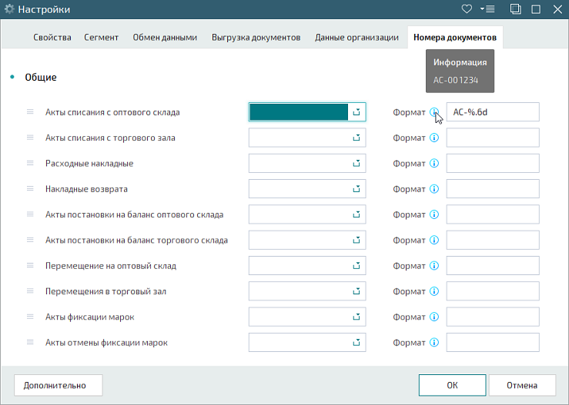Screen dimensions: 569x405
Task: Click drag handle of Накладные возврата row
Action: point(30,189)
